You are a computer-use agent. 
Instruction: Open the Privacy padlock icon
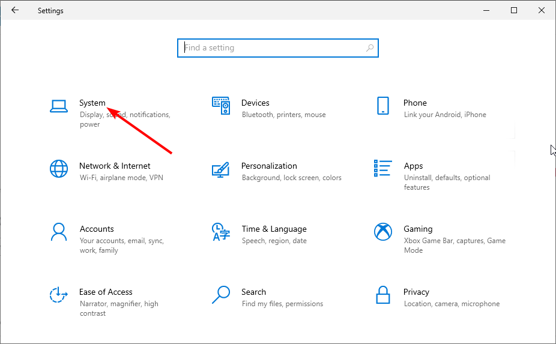click(382, 295)
